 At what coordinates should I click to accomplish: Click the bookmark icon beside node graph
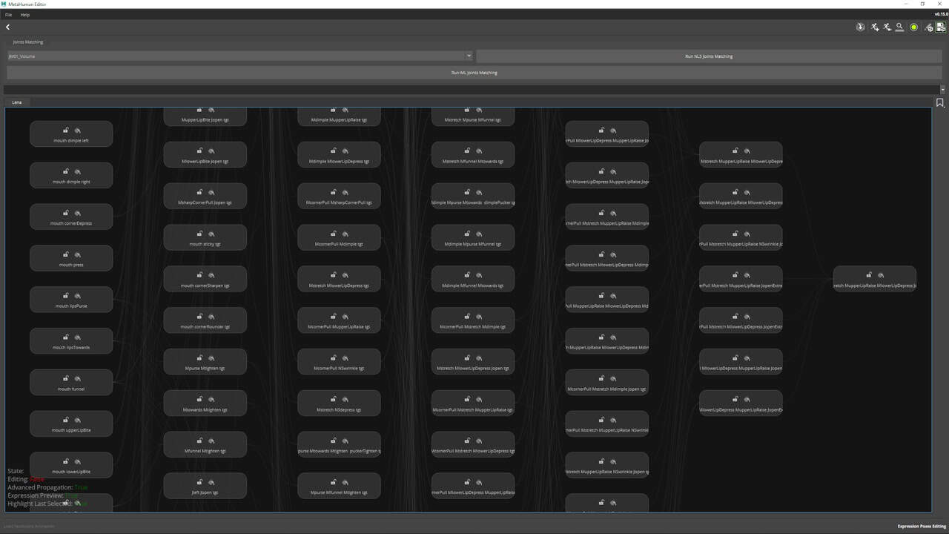coord(940,103)
